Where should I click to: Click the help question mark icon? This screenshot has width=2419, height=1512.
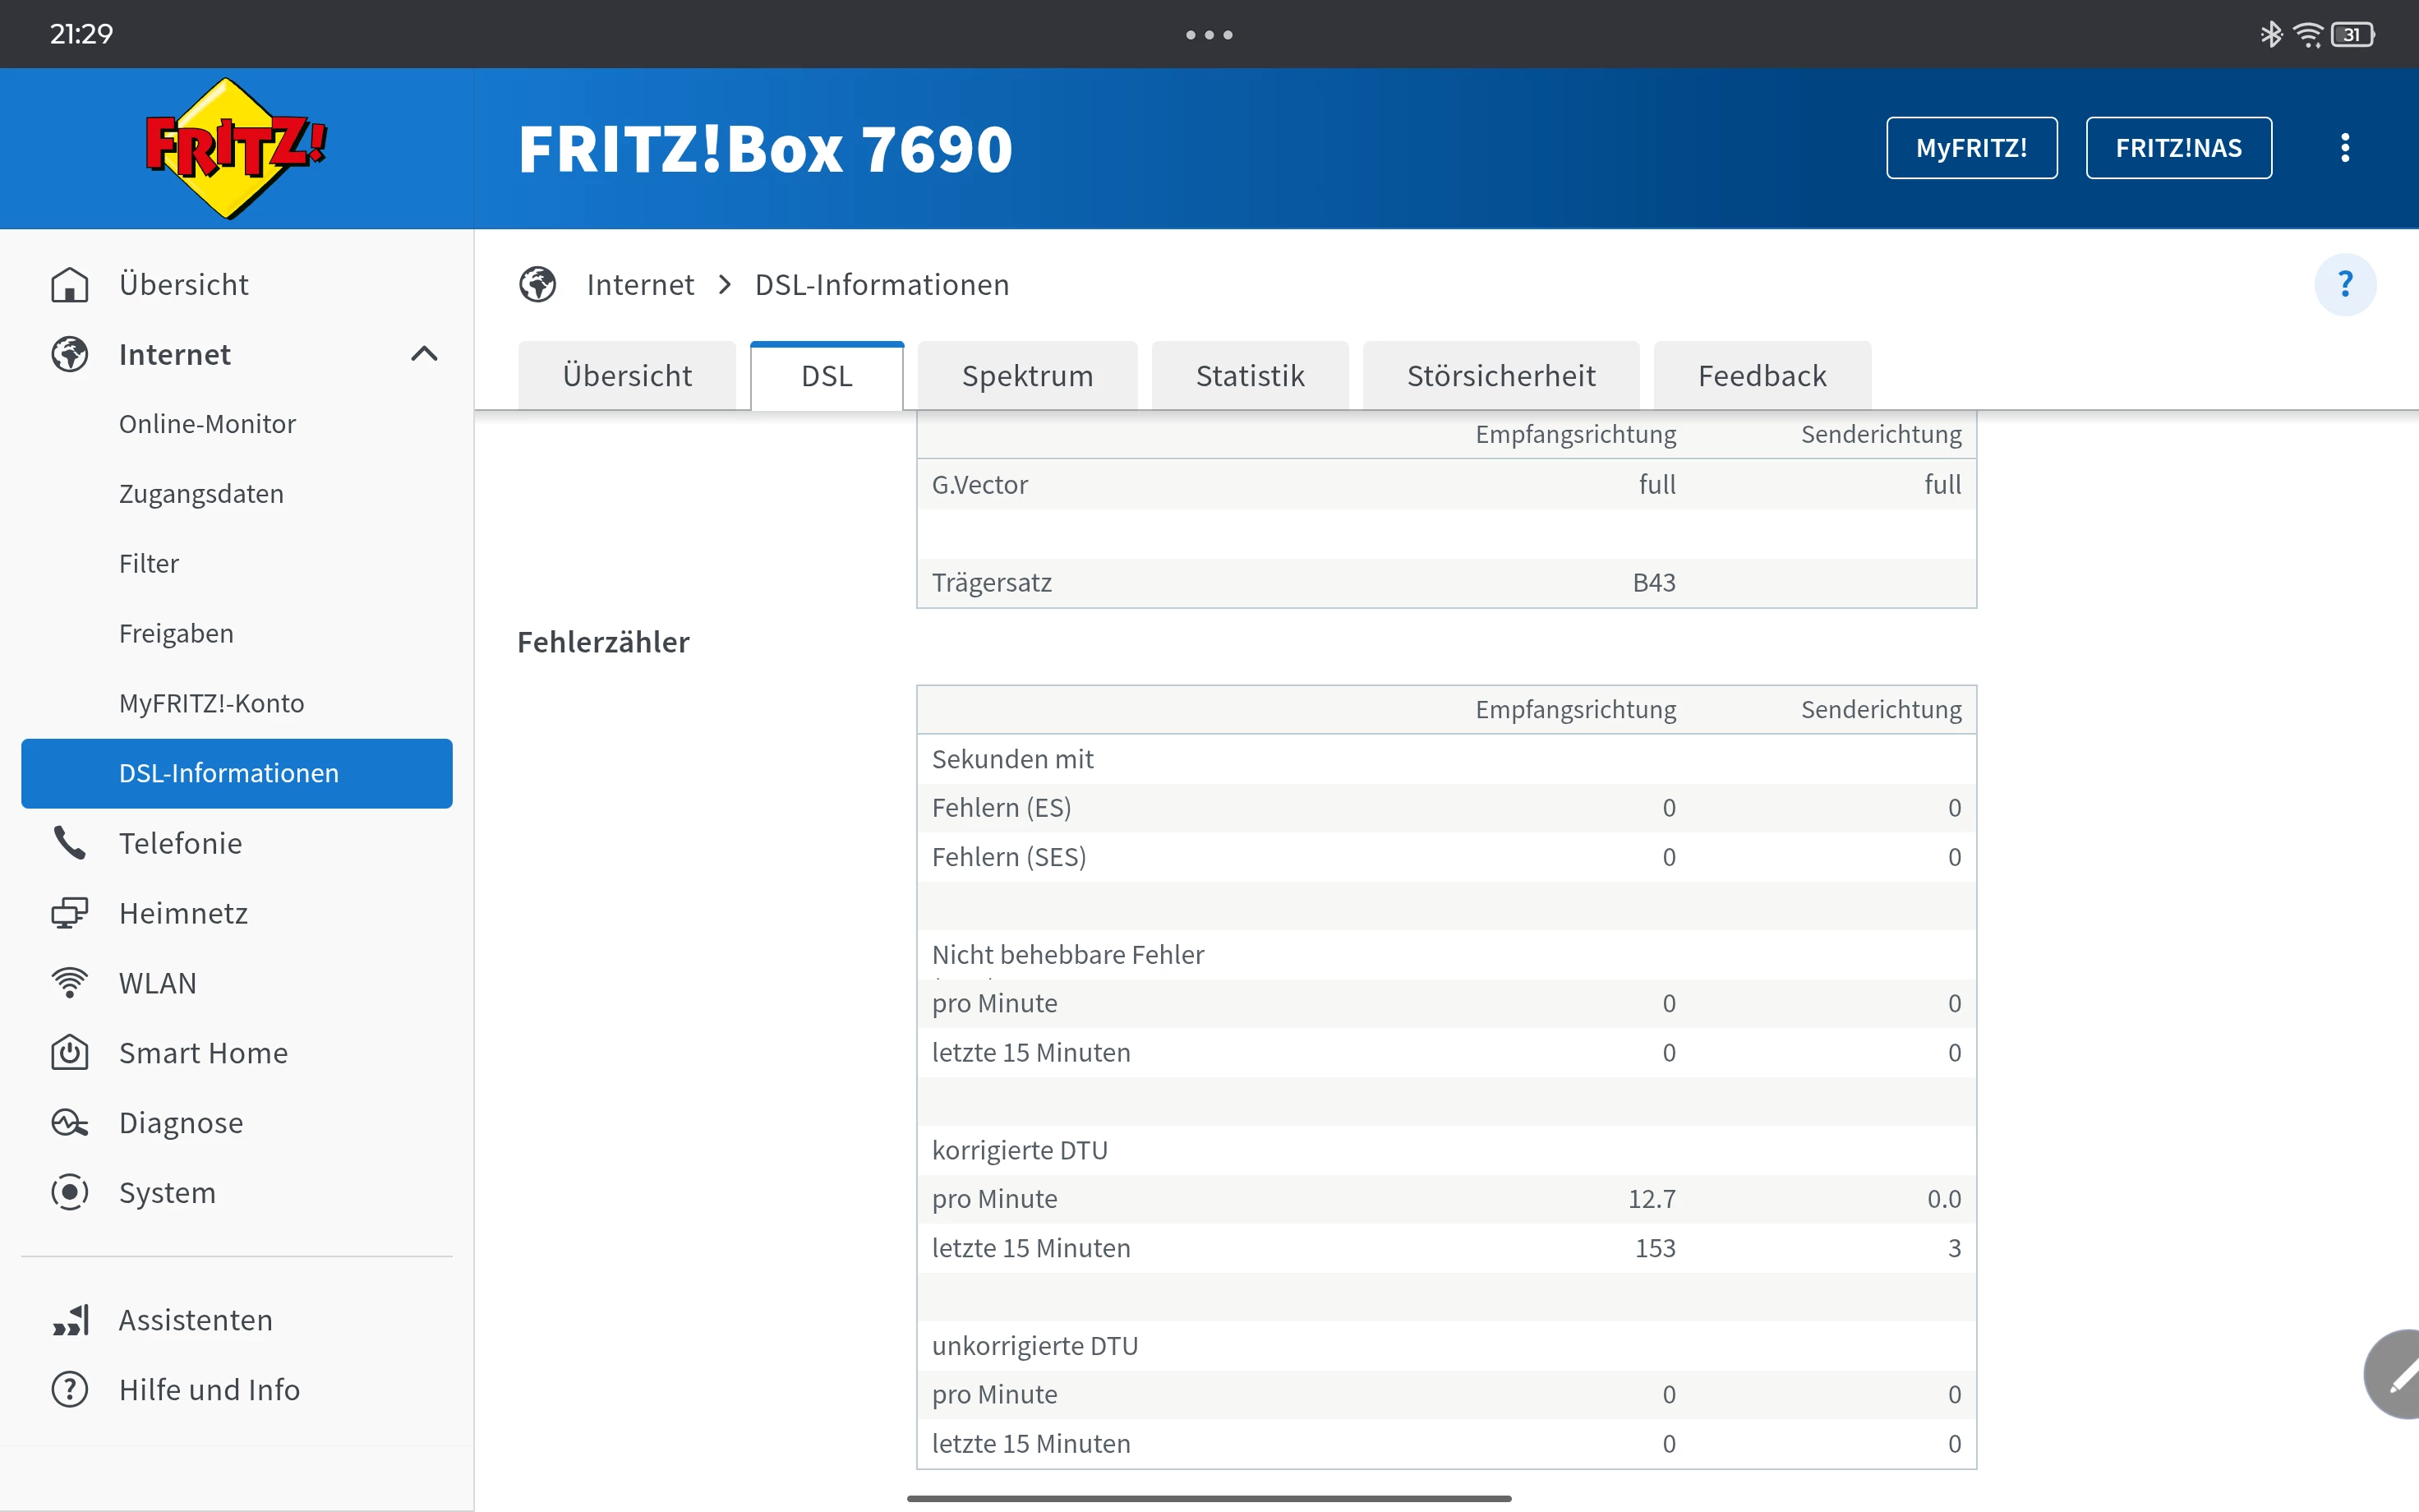tap(2344, 285)
